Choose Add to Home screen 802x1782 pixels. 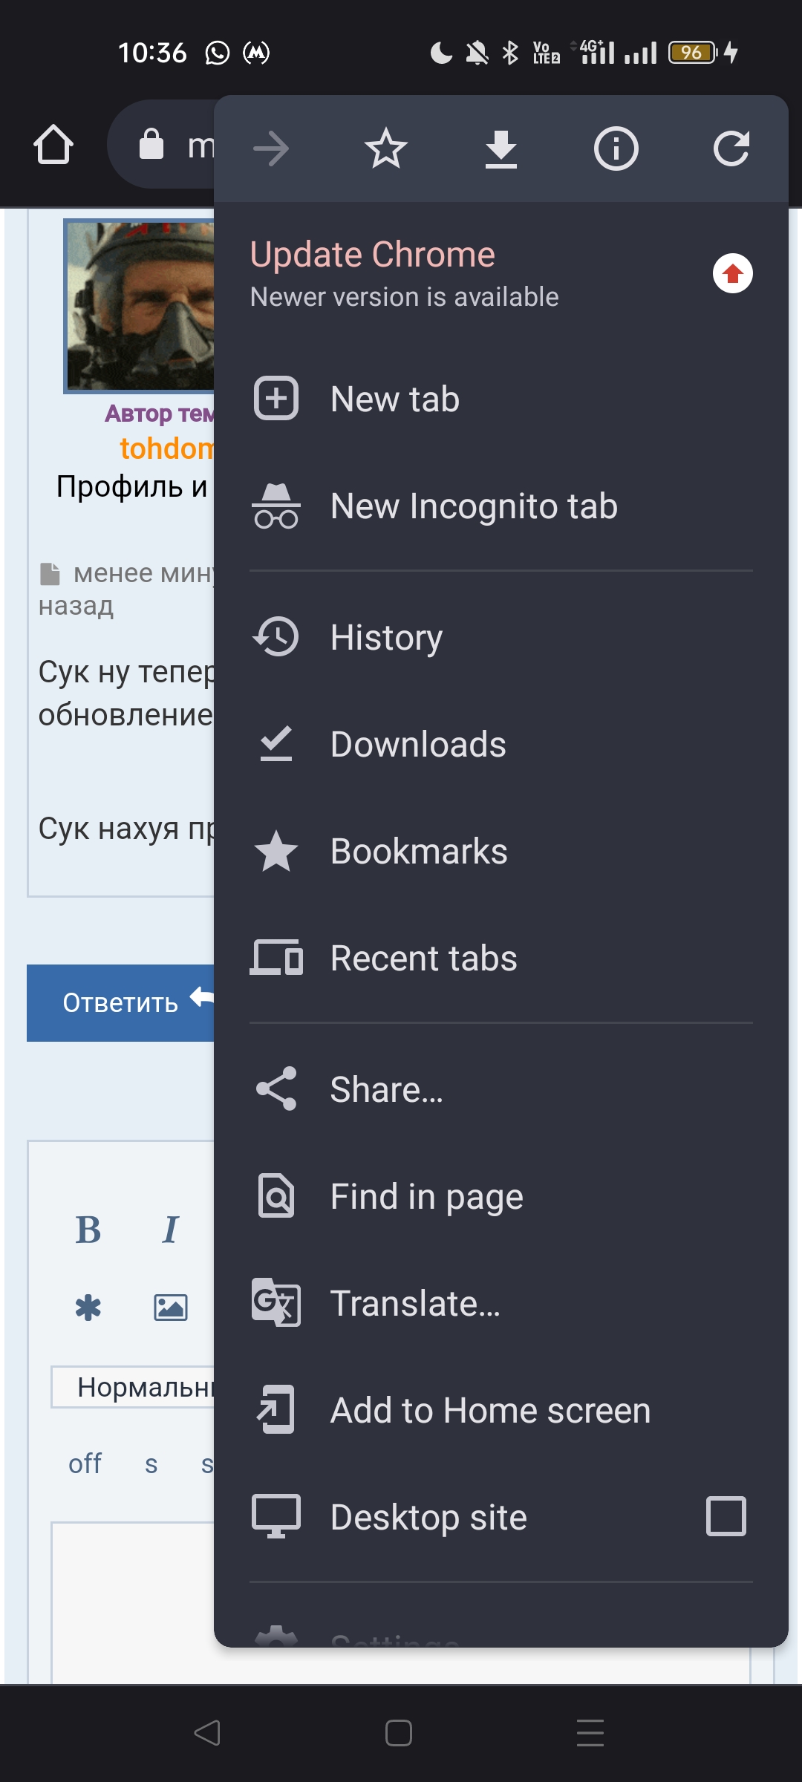pos(490,1411)
